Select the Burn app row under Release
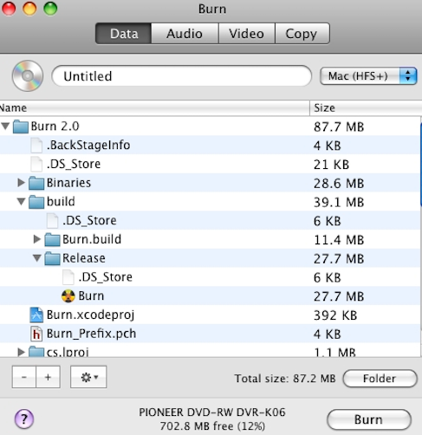The width and height of the screenshot is (422, 435). [x=210, y=296]
